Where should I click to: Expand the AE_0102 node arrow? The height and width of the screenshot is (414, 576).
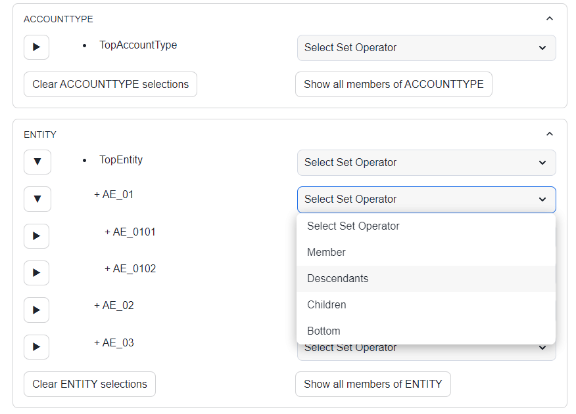pyautogui.click(x=37, y=273)
